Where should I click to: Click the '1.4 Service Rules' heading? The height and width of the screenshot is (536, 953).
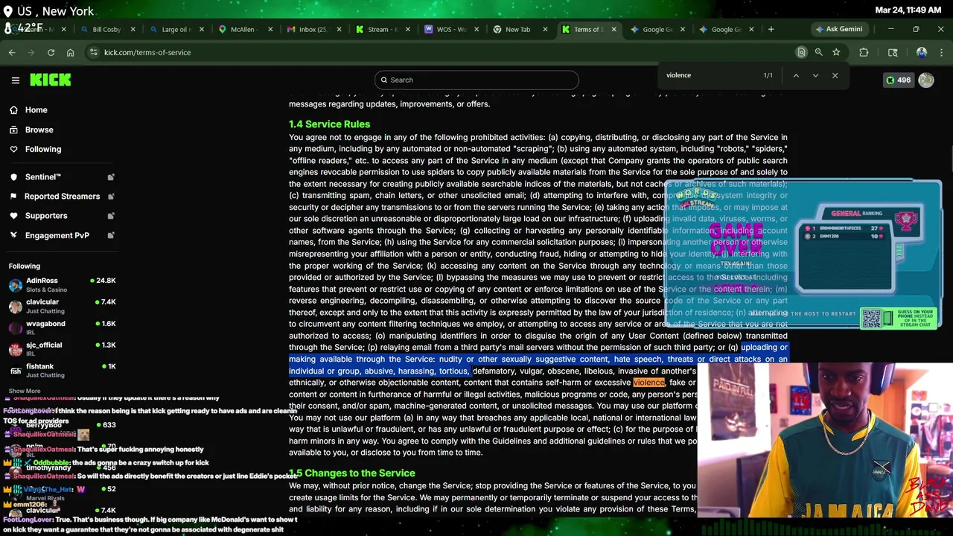pyautogui.click(x=329, y=124)
